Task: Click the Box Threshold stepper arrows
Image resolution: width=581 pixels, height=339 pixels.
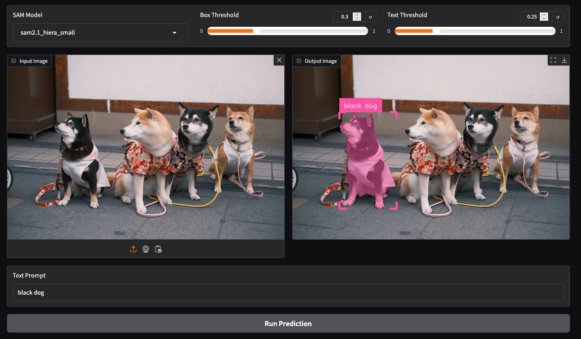Action: [357, 17]
